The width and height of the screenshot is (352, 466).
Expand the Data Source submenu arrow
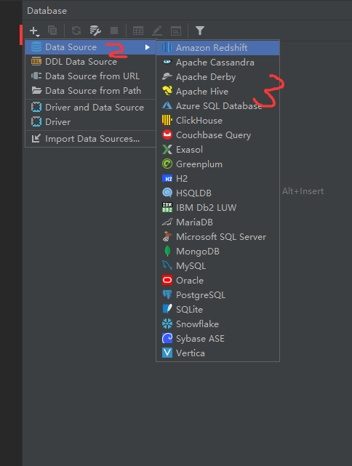(147, 47)
